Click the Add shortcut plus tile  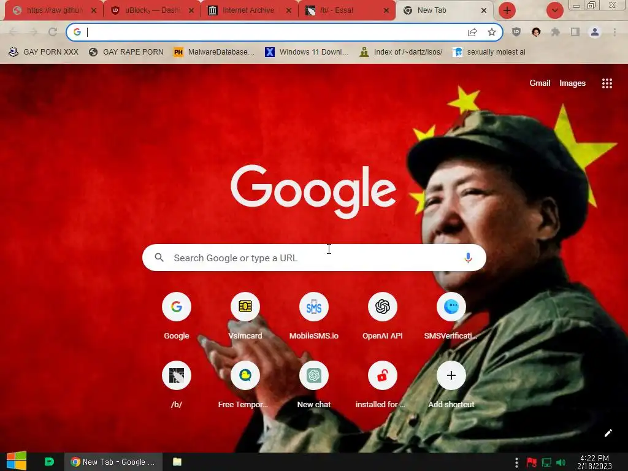451,376
